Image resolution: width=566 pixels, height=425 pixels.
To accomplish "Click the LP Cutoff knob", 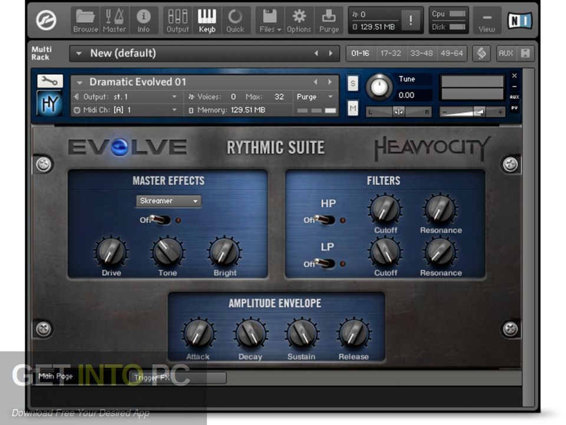I will pos(385,253).
